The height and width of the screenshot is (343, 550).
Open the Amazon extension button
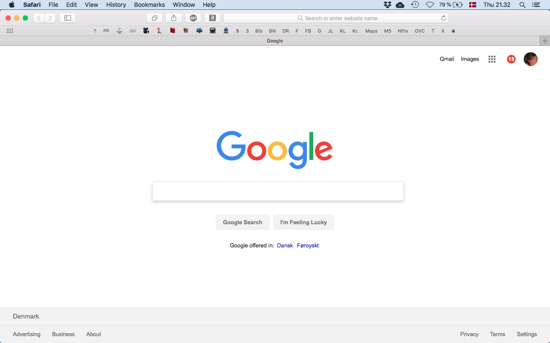tap(212, 18)
